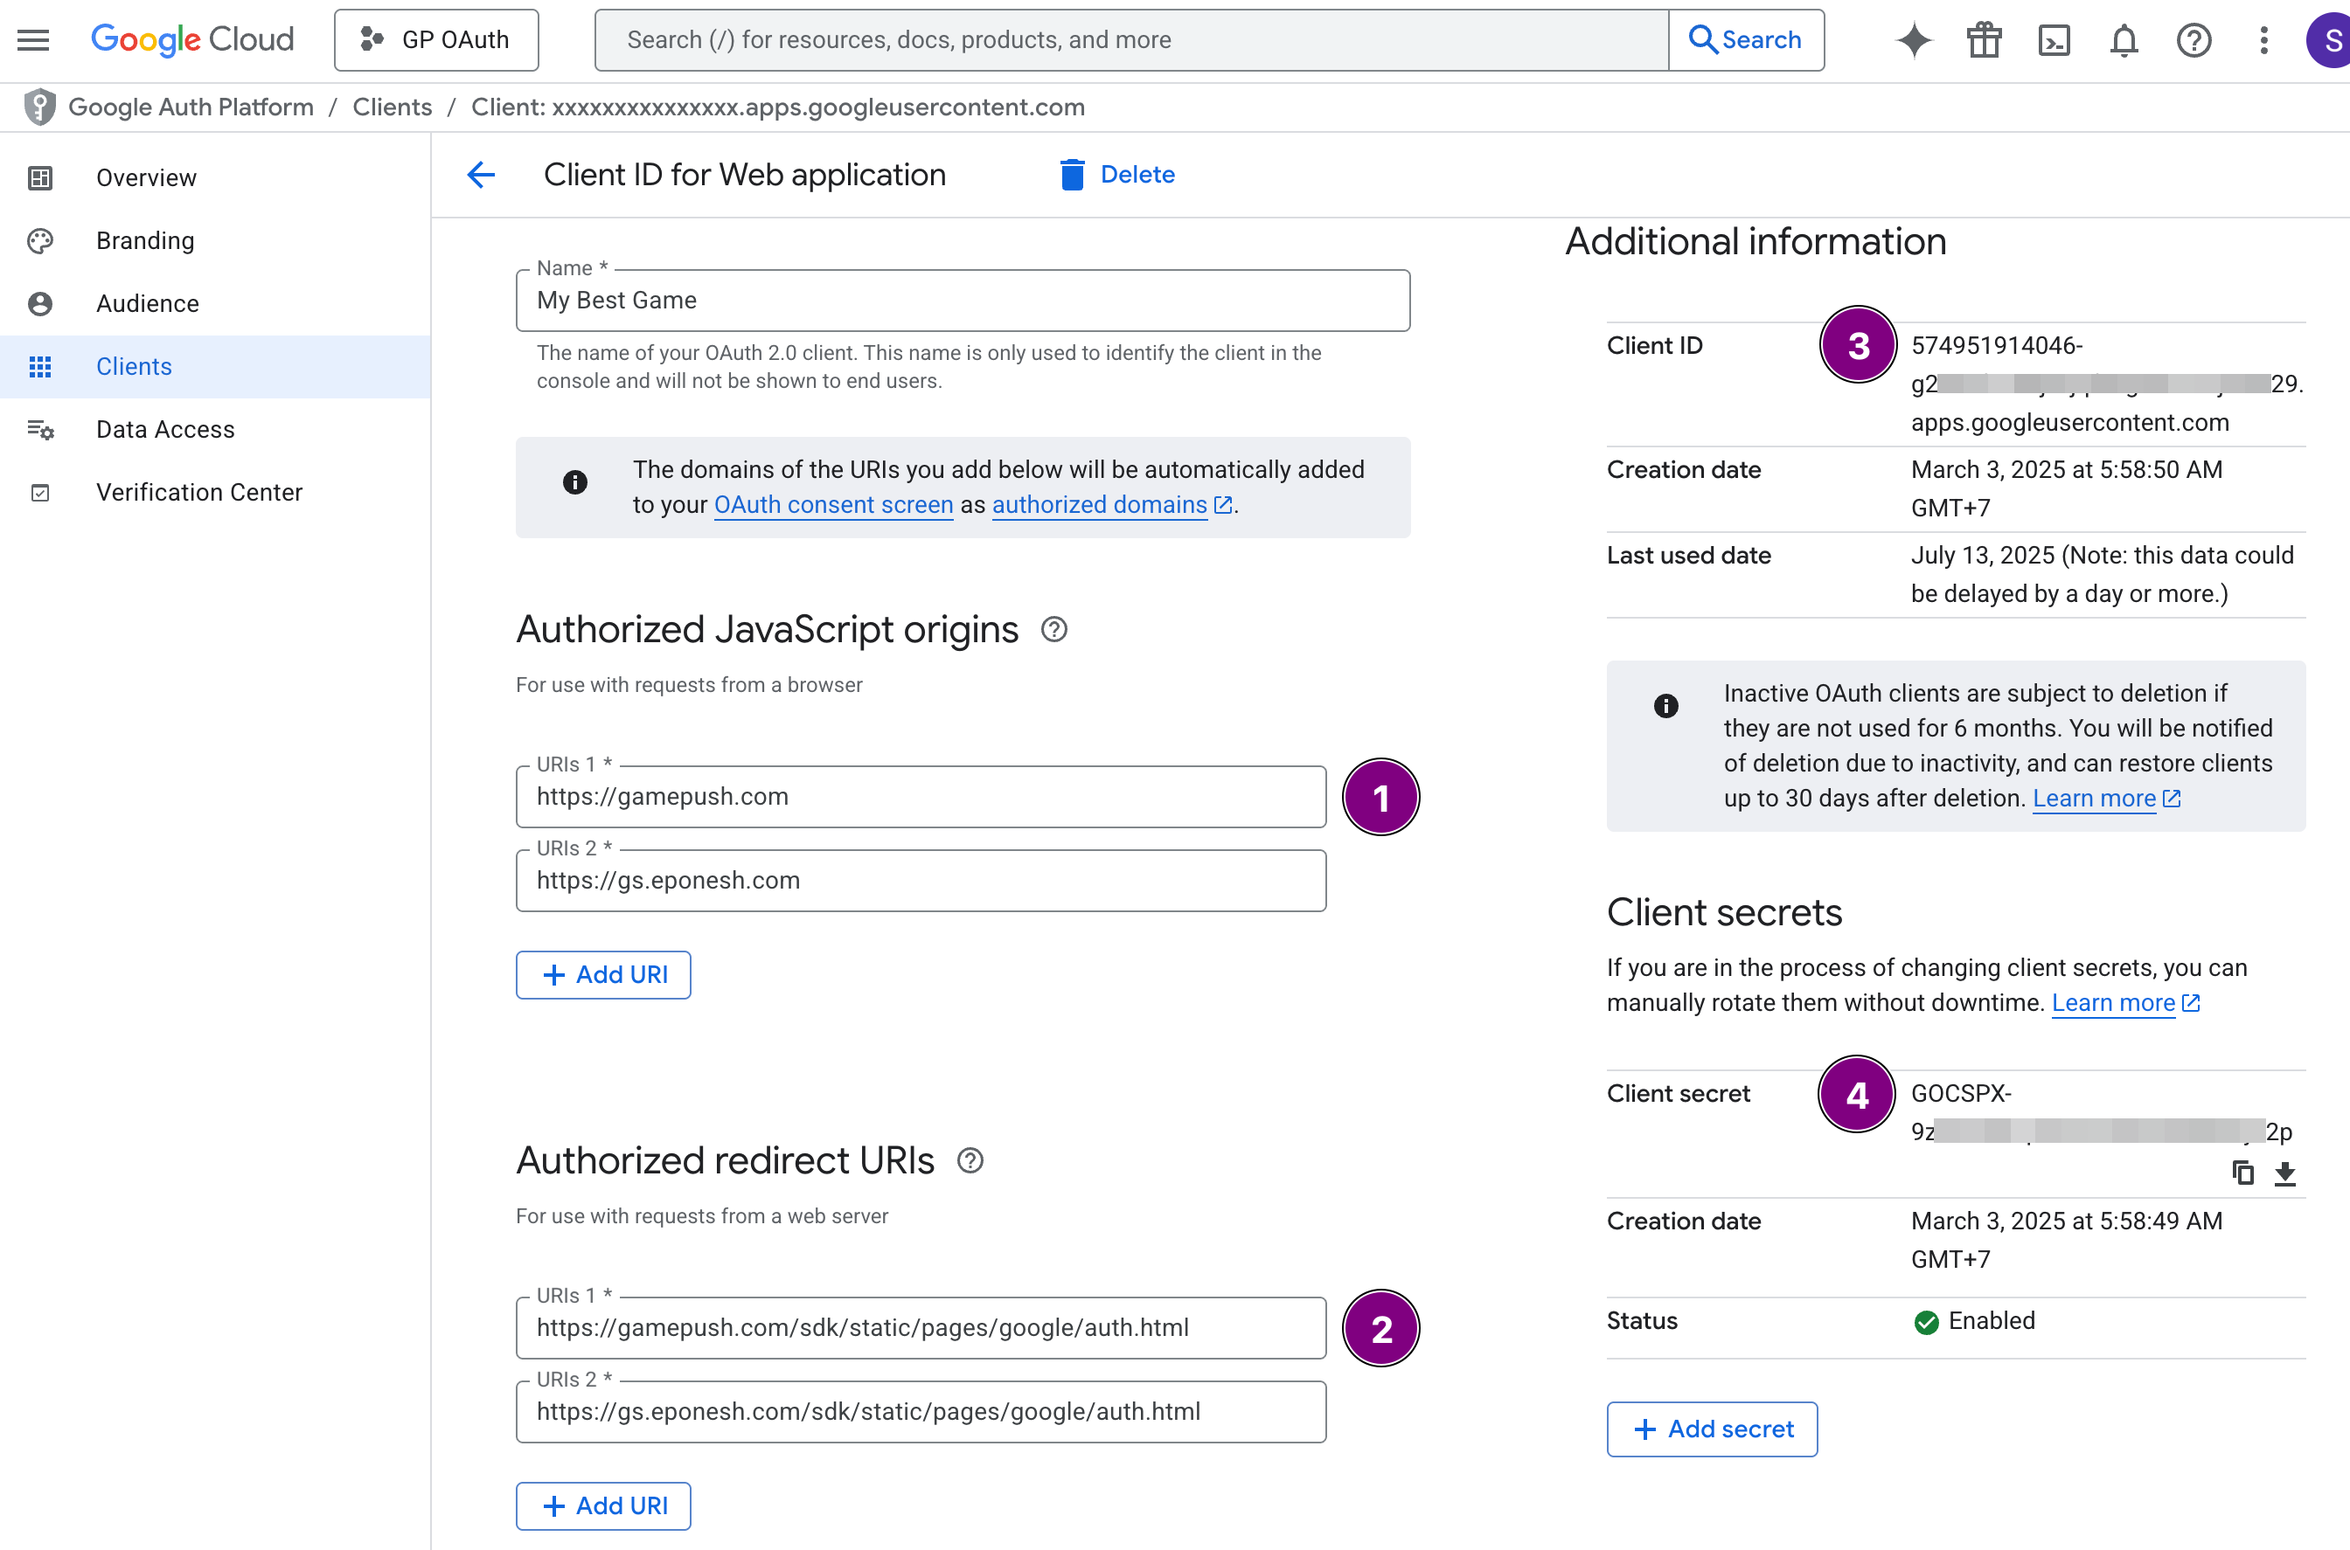Open Branding in the sidebar

(214, 241)
